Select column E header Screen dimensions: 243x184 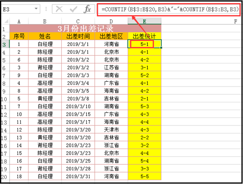(x=144, y=21)
